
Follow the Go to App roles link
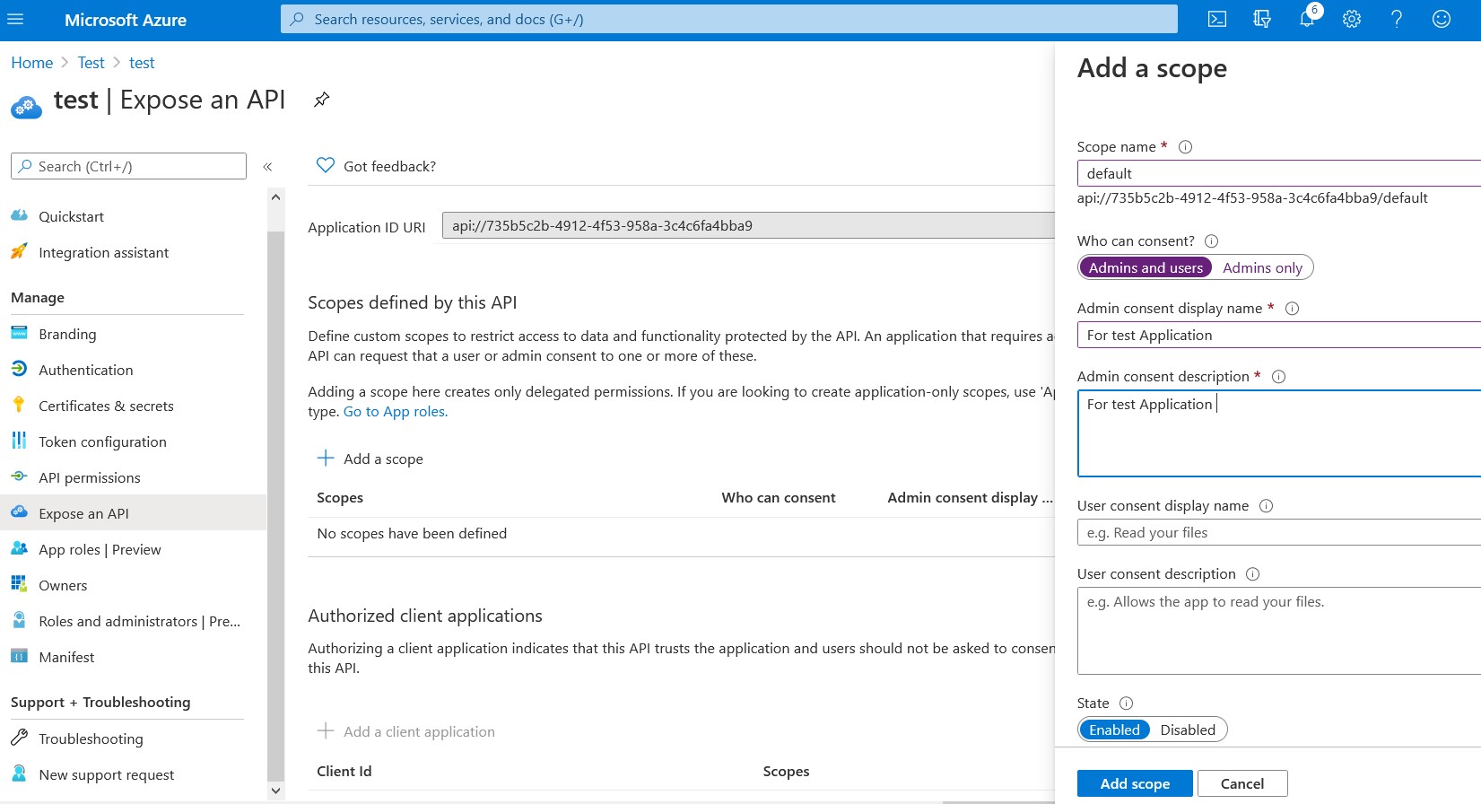point(396,412)
